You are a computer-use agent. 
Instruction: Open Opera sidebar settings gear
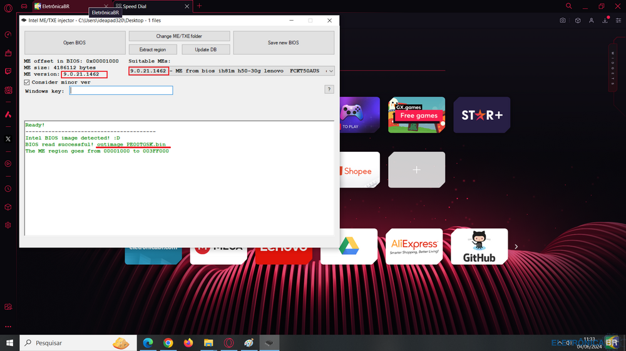[8, 225]
